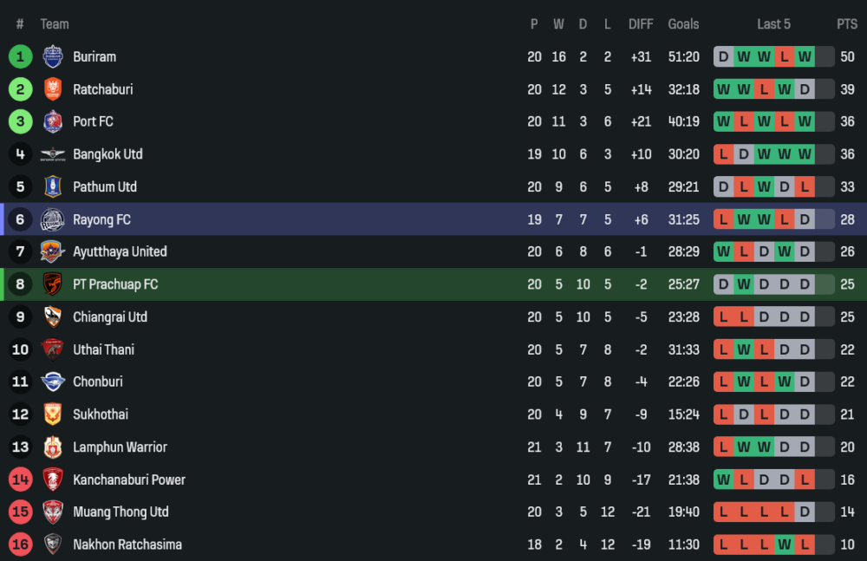Click the Muang Thong Utd crest

coord(53,512)
